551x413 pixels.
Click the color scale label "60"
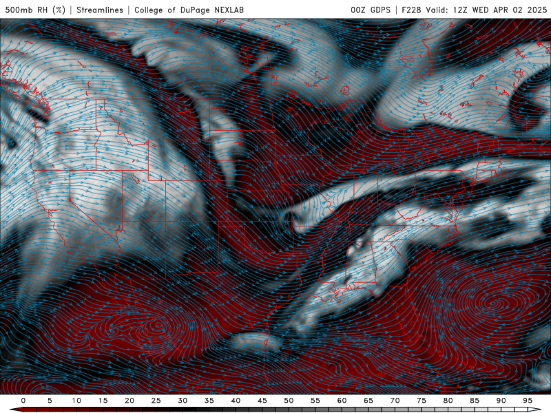(x=342, y=401)
